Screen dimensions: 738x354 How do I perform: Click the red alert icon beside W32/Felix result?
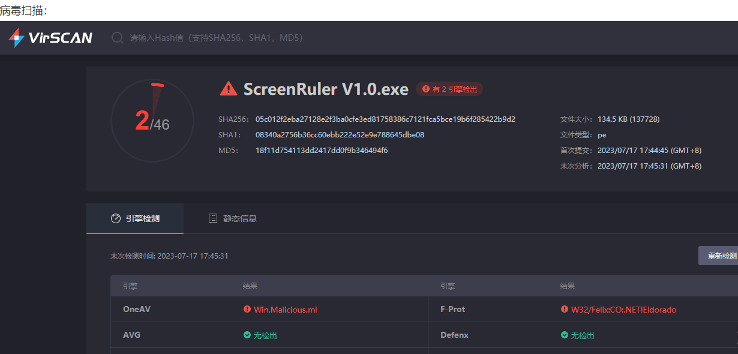pos(565,310)
